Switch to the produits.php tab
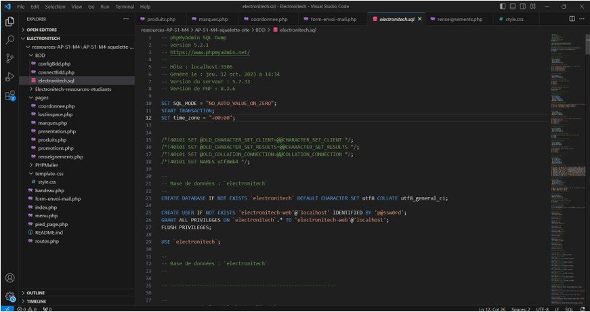The image size is (590, 312). click(x=161, y=19)
